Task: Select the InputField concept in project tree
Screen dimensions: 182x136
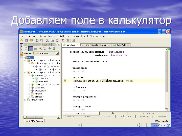Action: [43, 82]
